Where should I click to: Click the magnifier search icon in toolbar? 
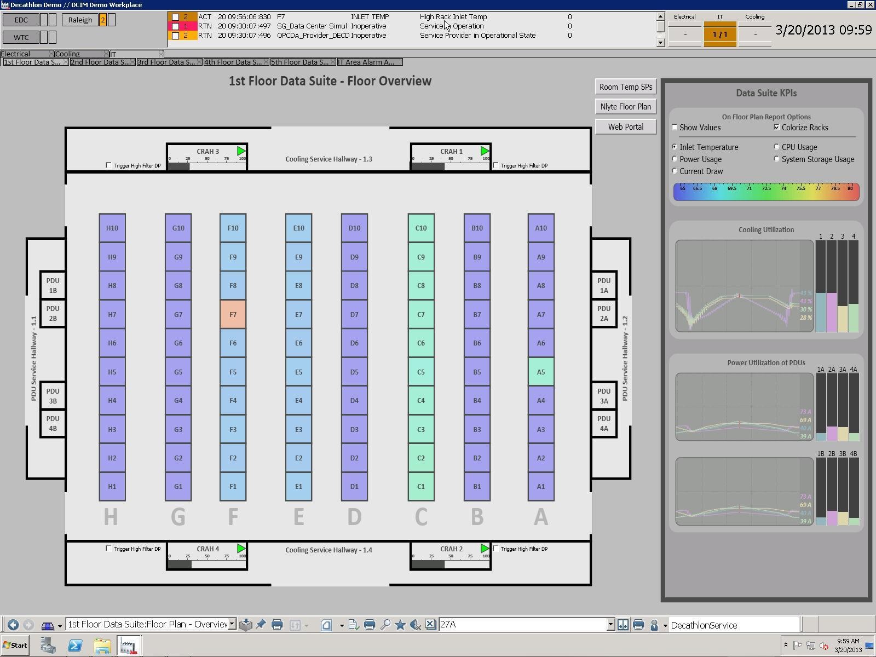(385, 625)
